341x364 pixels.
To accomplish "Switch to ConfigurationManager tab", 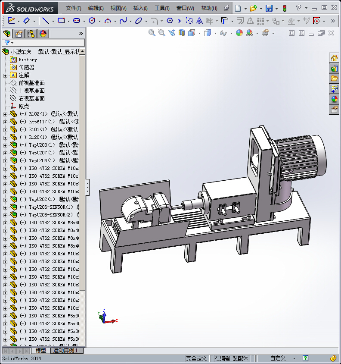I will click(31, 34).
